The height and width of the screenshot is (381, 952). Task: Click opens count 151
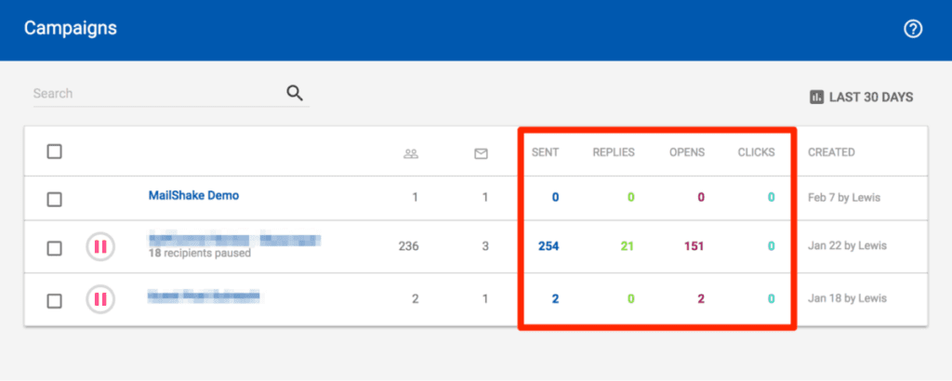tap(694, 246)
